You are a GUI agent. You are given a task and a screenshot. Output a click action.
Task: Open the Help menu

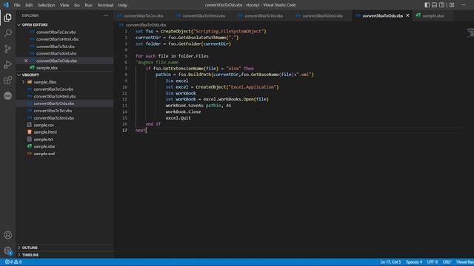[122, 5]
